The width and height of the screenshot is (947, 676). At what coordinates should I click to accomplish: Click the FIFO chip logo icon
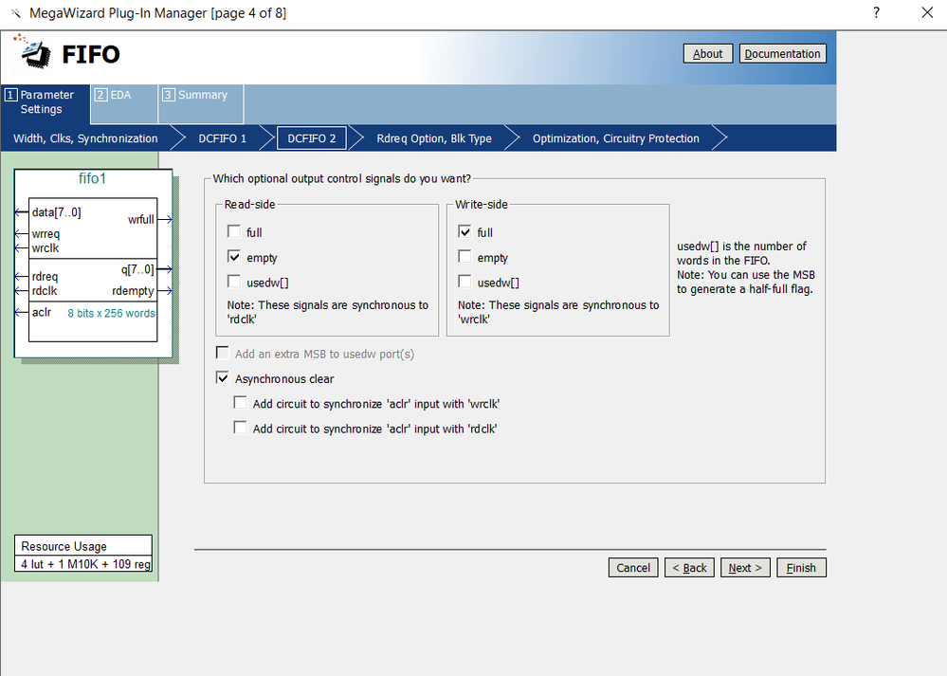[x=32, y=52]
